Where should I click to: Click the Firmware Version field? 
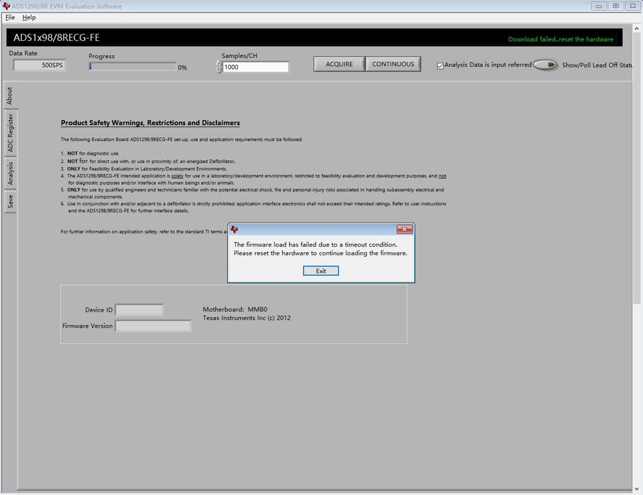(153, 326)
